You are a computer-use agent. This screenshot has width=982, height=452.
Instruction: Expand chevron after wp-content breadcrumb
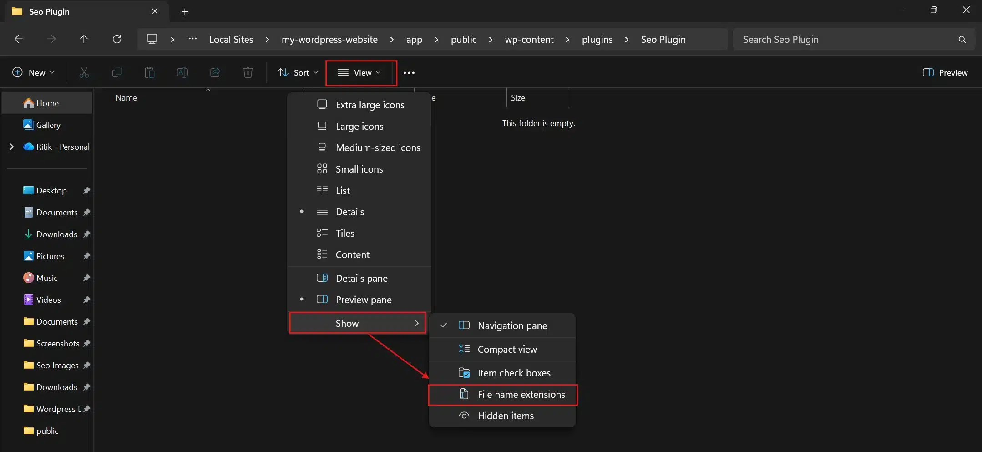(567, 40)
